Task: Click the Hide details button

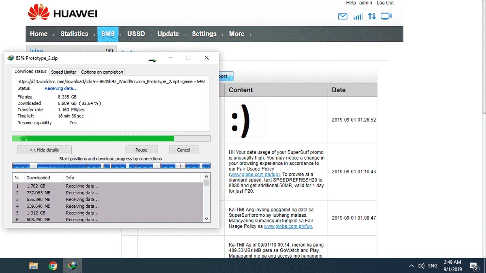Action: (44, 150)
